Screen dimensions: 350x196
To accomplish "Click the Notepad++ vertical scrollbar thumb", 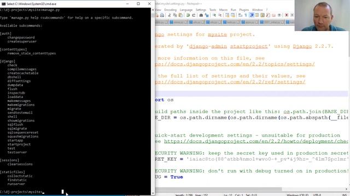I will pyautogui.click(x=349, y=44).
